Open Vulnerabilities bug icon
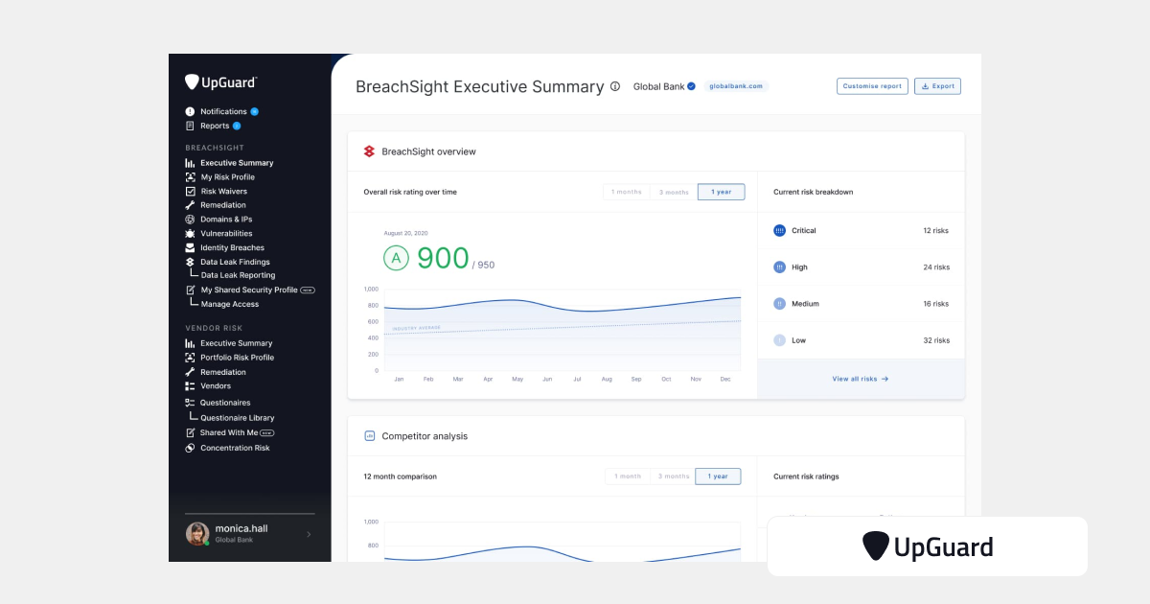The image size is (1150, 604). click(x=190, y=234)
